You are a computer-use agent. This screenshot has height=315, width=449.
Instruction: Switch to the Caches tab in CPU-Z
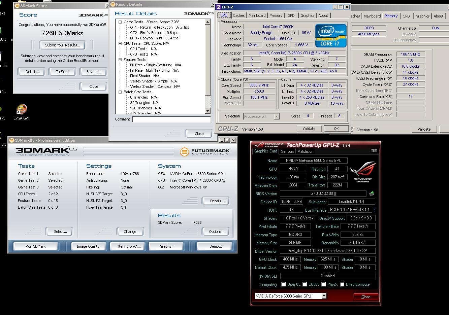click(x=238, y=15)
